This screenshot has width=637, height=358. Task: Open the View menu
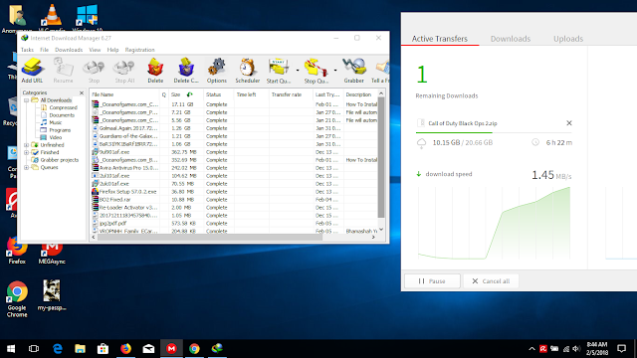pyautogui.click(x=95, y=50)
